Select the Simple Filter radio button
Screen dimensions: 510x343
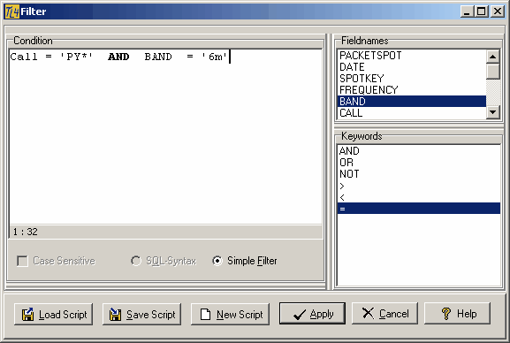click(x=217, y=261)
